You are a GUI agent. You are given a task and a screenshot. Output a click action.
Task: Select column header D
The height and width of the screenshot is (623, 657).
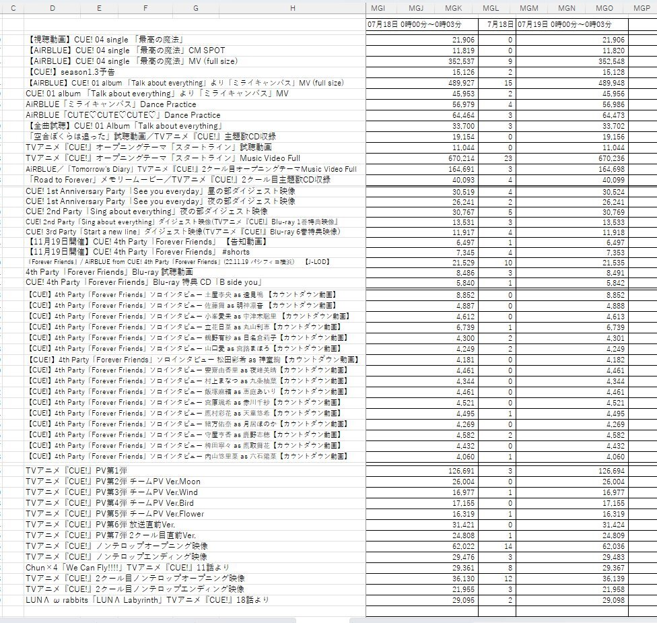pos(53,8)
